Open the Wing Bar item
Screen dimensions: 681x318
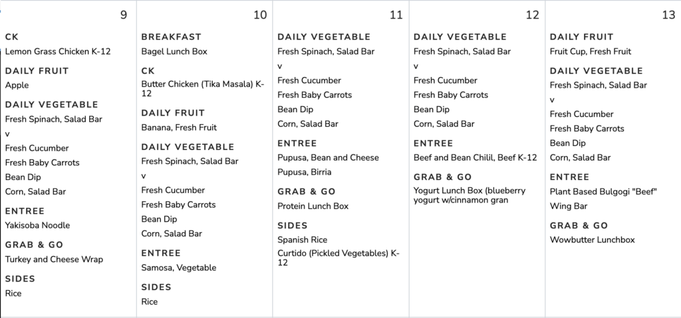coord(568,206)
